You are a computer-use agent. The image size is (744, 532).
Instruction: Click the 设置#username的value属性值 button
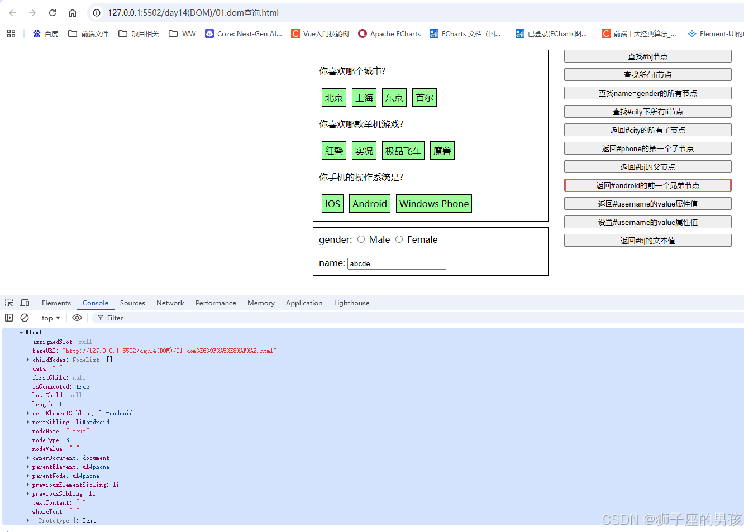tap(648, 222)
